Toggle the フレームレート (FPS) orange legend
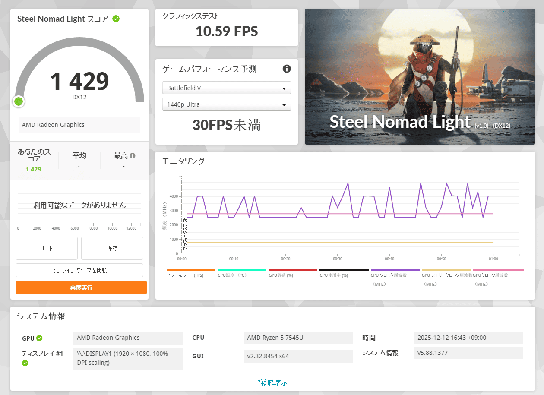The height and width of the screenshot is (395, 544). [x=190, y=269]
